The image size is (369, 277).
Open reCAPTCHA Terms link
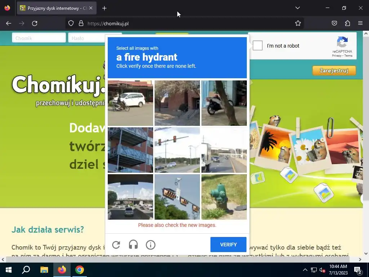348,56
